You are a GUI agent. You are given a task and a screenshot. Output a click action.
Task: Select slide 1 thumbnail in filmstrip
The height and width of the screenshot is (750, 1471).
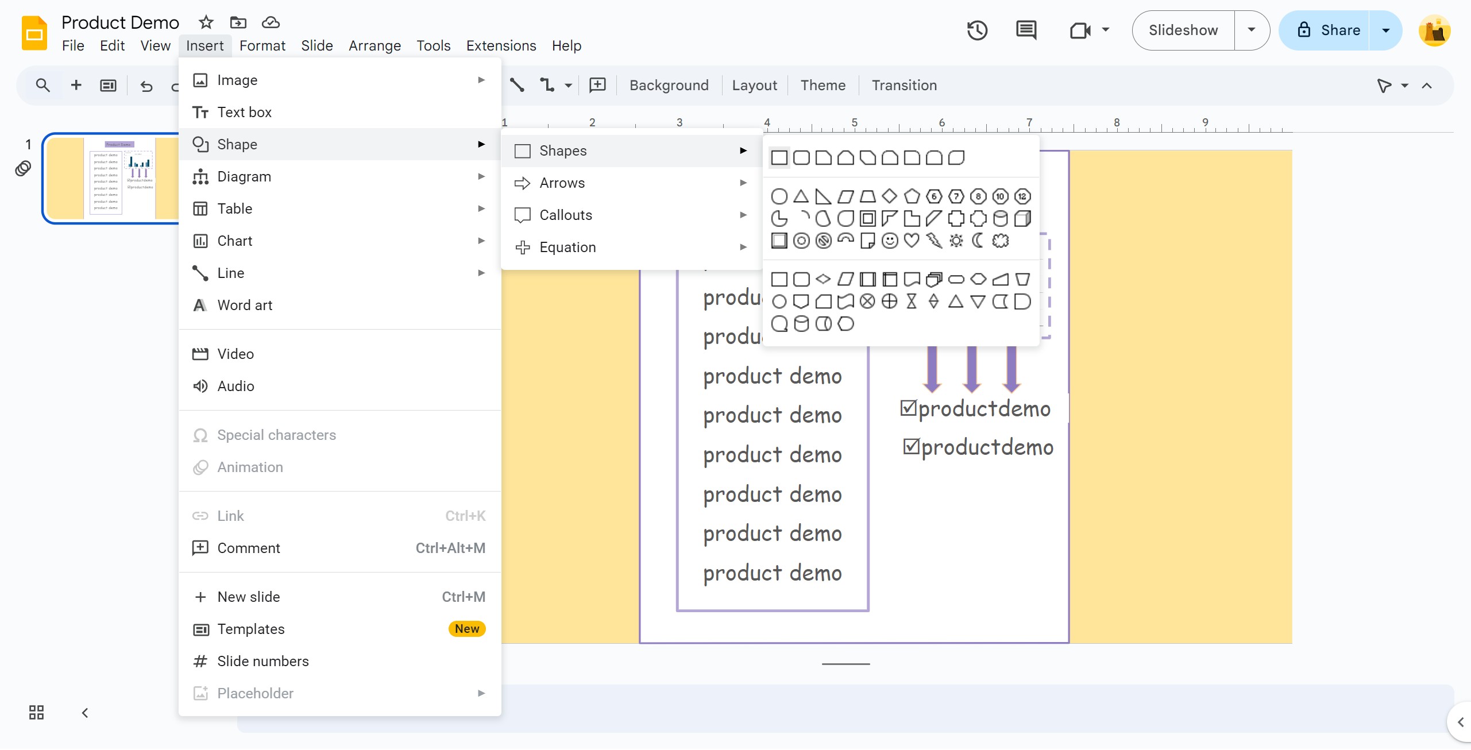pyautogui.click(x=111, y=178)
